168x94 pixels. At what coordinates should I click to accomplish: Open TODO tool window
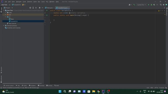tap(24, 86)
